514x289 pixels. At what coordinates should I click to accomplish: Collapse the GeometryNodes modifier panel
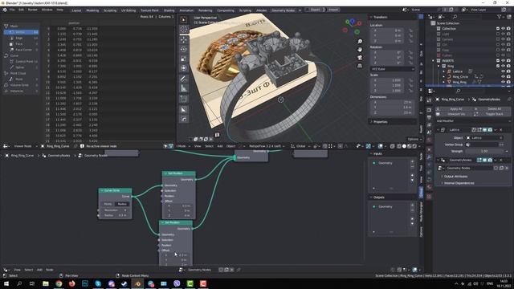tap(439, 160)
